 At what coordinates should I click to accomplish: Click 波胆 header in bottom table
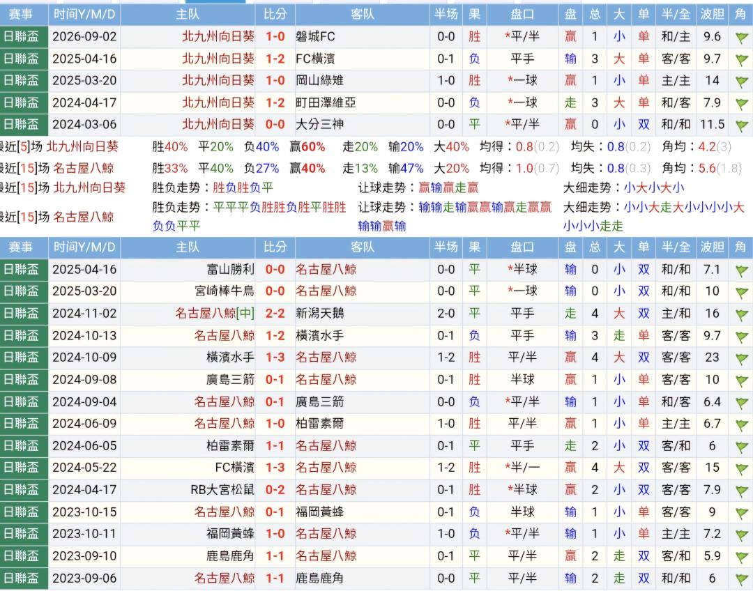[712, 247]
